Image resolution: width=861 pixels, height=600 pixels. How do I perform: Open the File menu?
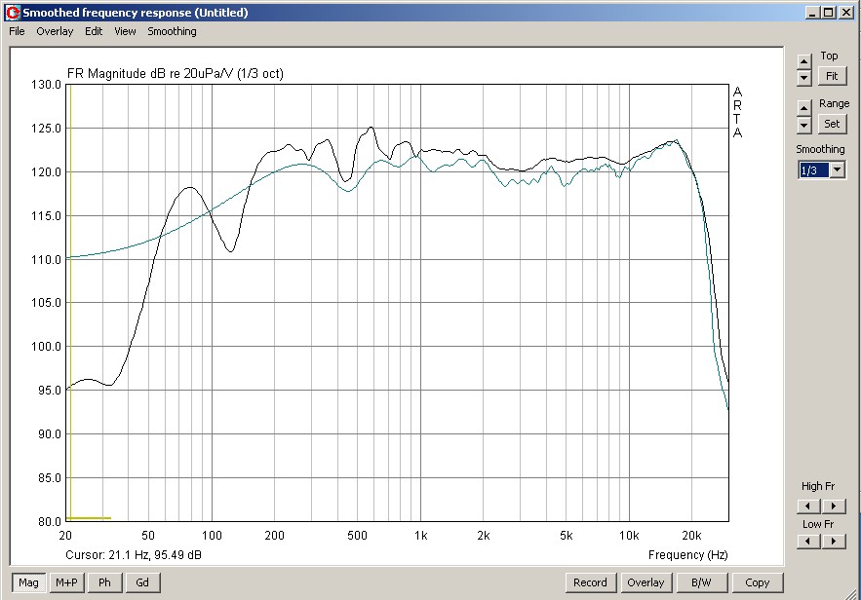(x=17, y=31)
